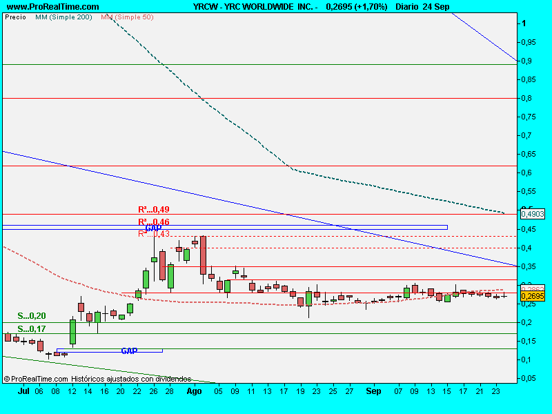This screenshot has height=414, width=552.
Task: Click the 0,8 price level on scale
Action: 526,98
